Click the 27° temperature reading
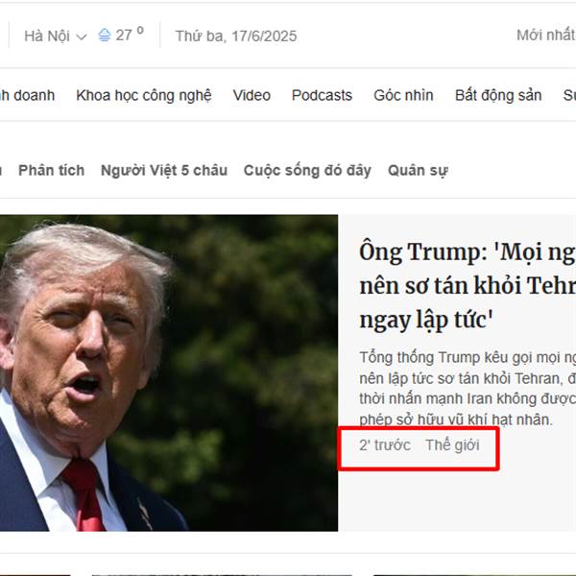Viewport: 576px width, 576px height. tap(130, 35)
